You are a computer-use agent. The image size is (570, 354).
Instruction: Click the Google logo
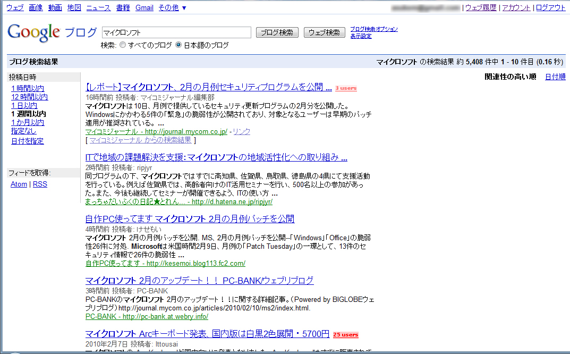point(33,32)
